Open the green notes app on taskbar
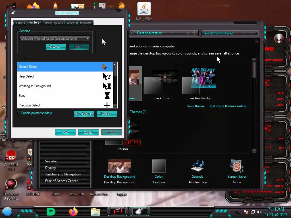The image size is (291, 218). coord(51,212)
